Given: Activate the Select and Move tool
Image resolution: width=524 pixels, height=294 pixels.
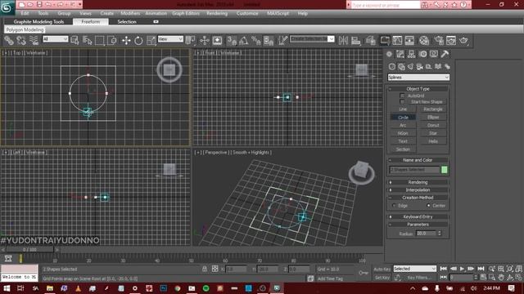Looking at the screenshot, I should point(126,41).
